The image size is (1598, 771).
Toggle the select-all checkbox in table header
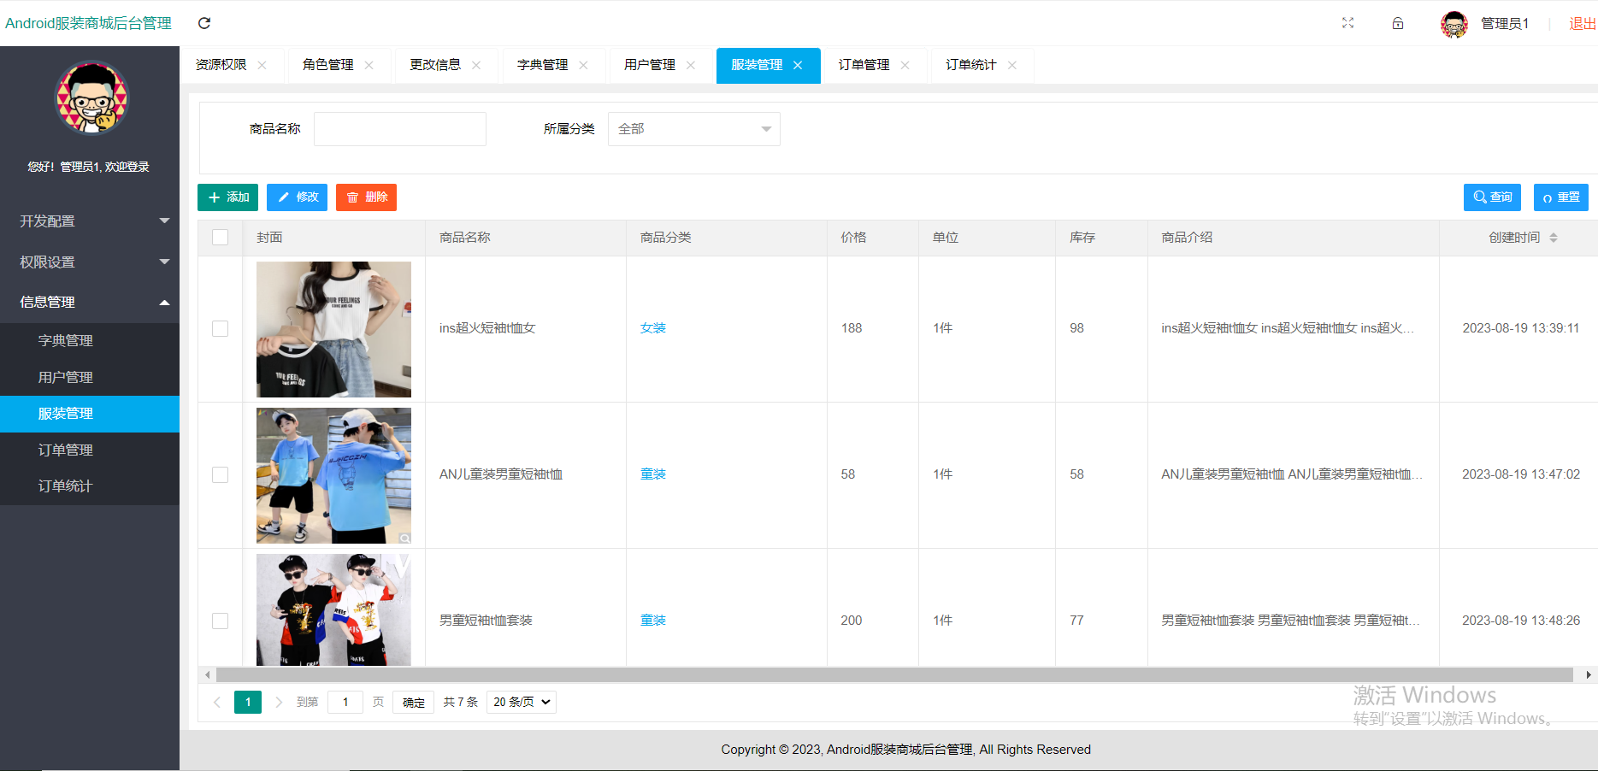click(x=220, y=238)
